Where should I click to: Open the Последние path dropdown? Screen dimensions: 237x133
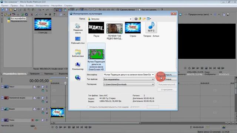129,84
